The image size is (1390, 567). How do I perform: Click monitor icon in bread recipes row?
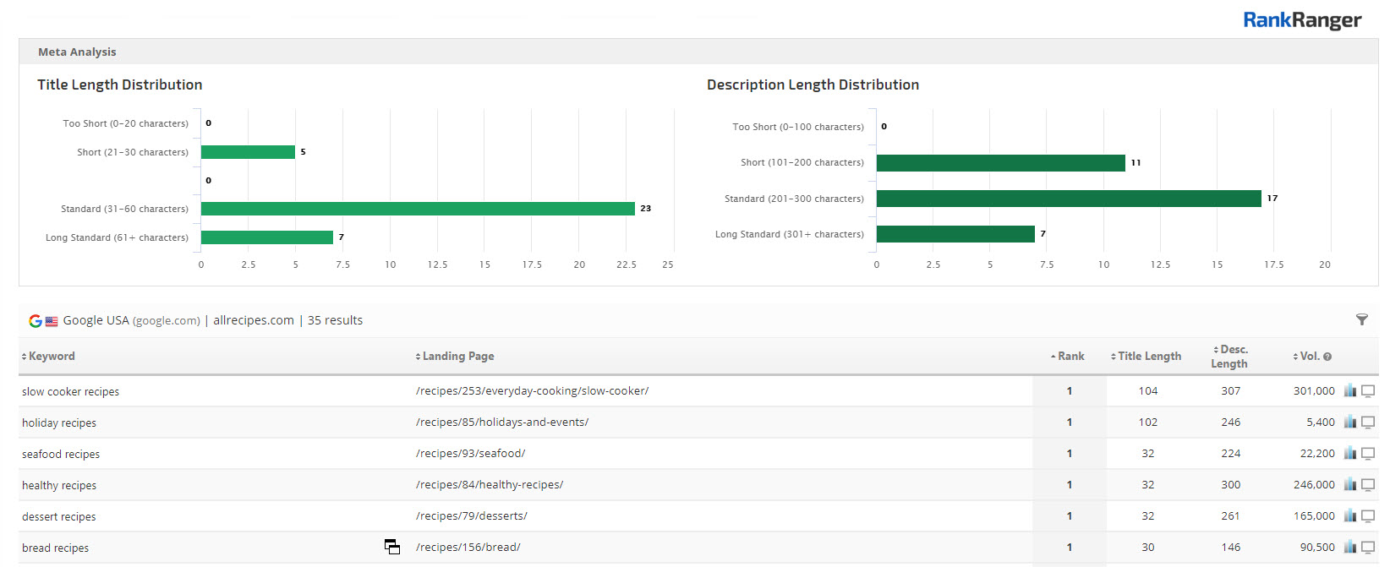click(1367, 548)
